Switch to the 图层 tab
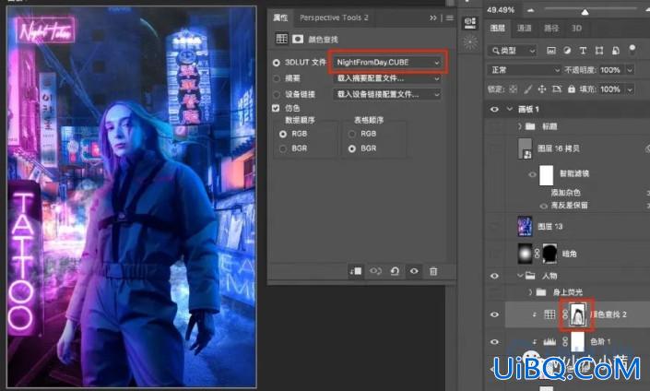 498,29
